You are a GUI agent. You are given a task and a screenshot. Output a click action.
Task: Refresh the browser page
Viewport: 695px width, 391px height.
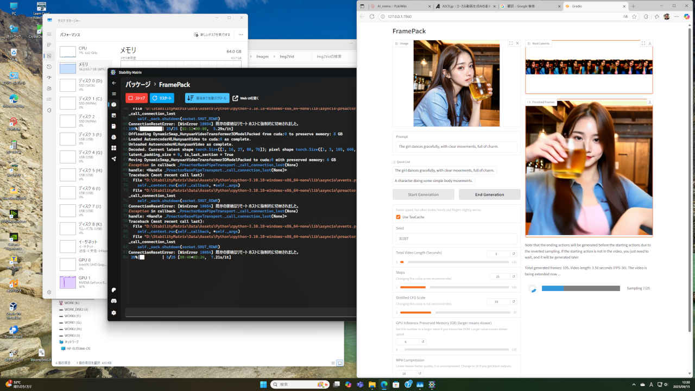372,17
